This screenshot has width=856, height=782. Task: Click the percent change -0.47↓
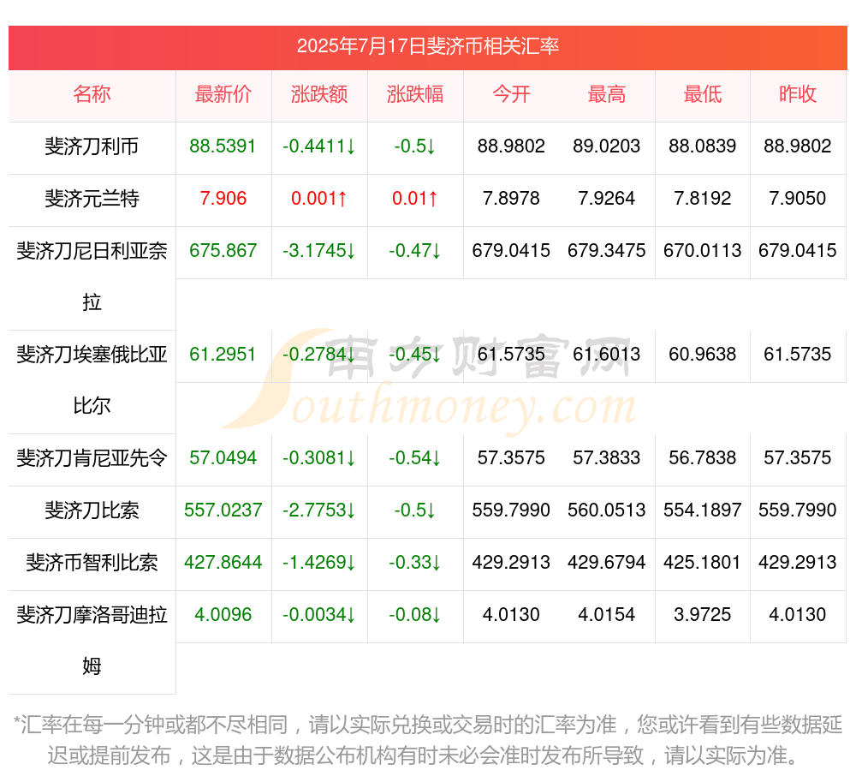coord(415,251)
